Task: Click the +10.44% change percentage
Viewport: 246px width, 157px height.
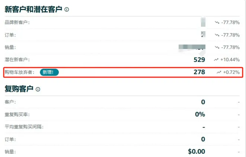Action: pyautogui.click(x=230, y=60)
